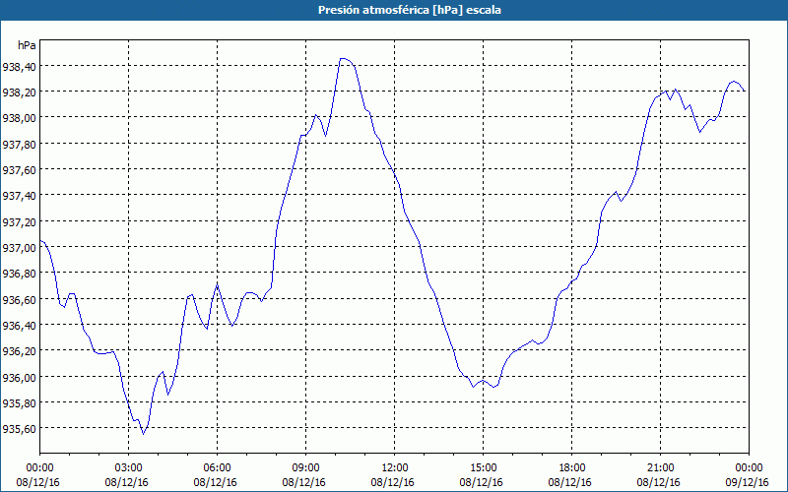Image resolution: width=788 pixels, height=492 pixels.
Task: Click the 09/12/16 date label
Action: pyautogui.click(x=748, y=482)
